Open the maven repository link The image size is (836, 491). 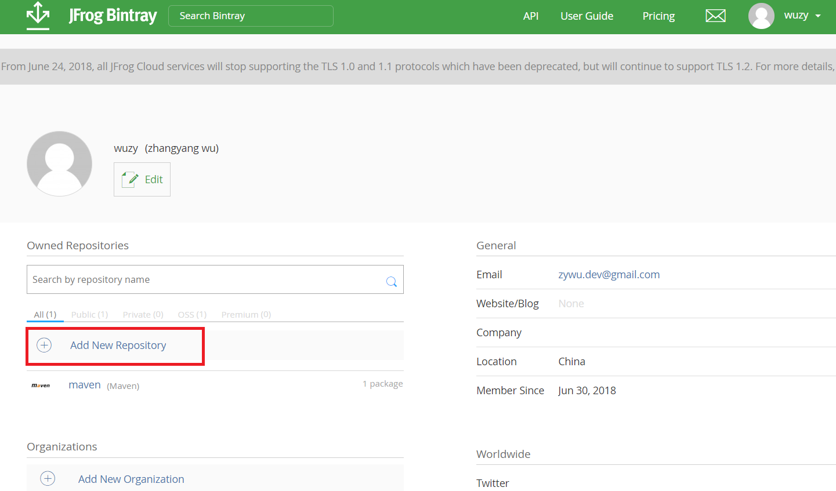(85, 385)
